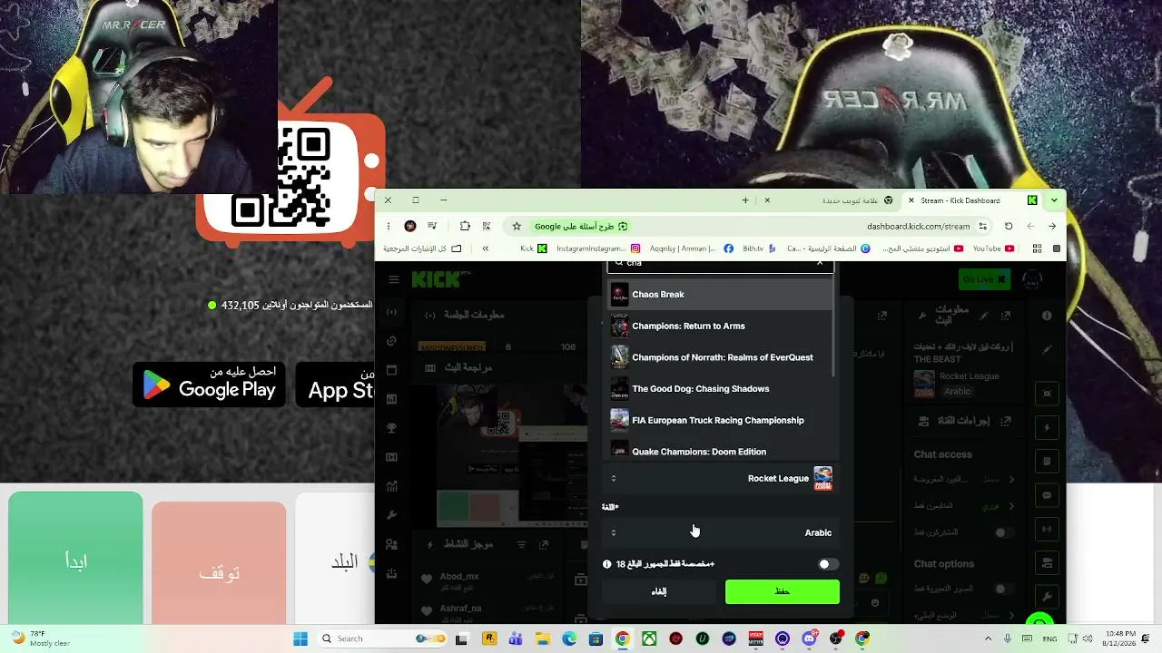Open Chrome extensions puzzle icon
Image resolution: width=1162 pixels, height=653 pixels.
(465, 226)
